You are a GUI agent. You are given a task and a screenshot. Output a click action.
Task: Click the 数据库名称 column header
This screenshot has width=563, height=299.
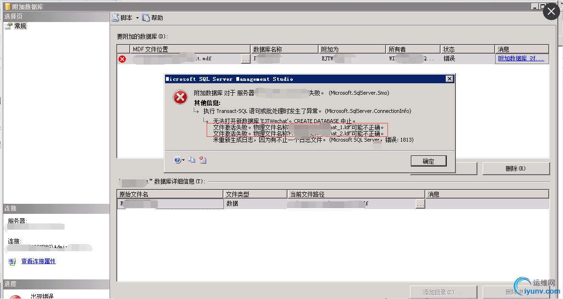pyautogui.click(x=285, y=49)
